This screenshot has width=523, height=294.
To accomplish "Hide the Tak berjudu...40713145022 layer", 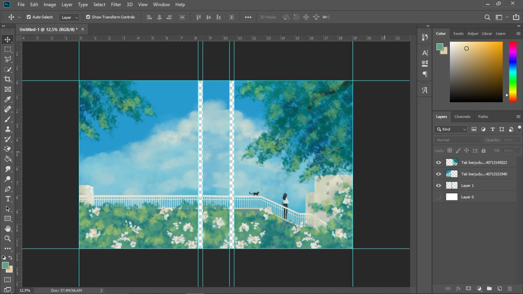I will coord(438,162).
